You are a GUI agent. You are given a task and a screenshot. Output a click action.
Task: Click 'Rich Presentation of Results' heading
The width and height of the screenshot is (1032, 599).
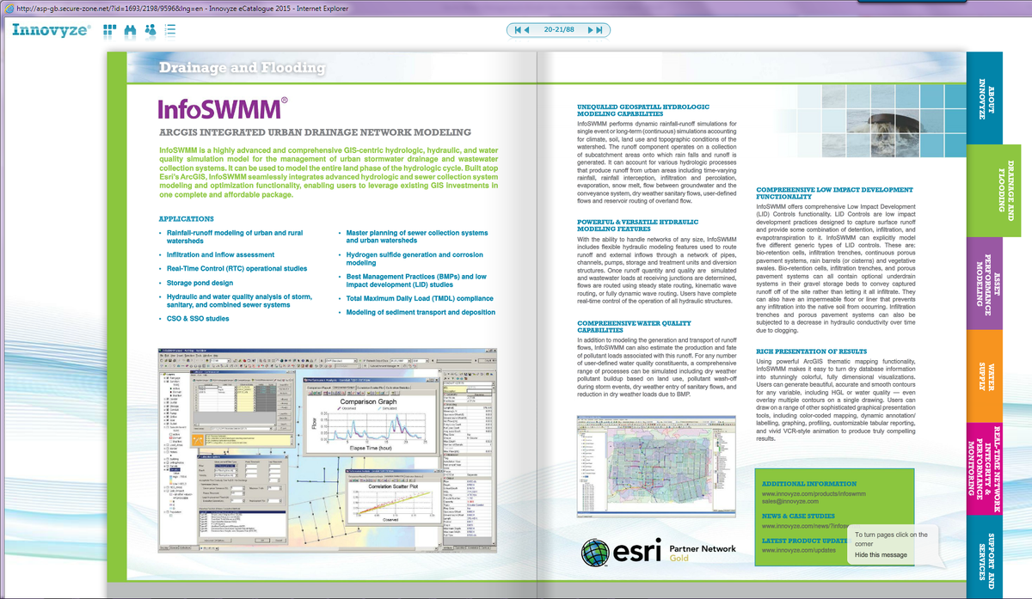tap(812, 351)
